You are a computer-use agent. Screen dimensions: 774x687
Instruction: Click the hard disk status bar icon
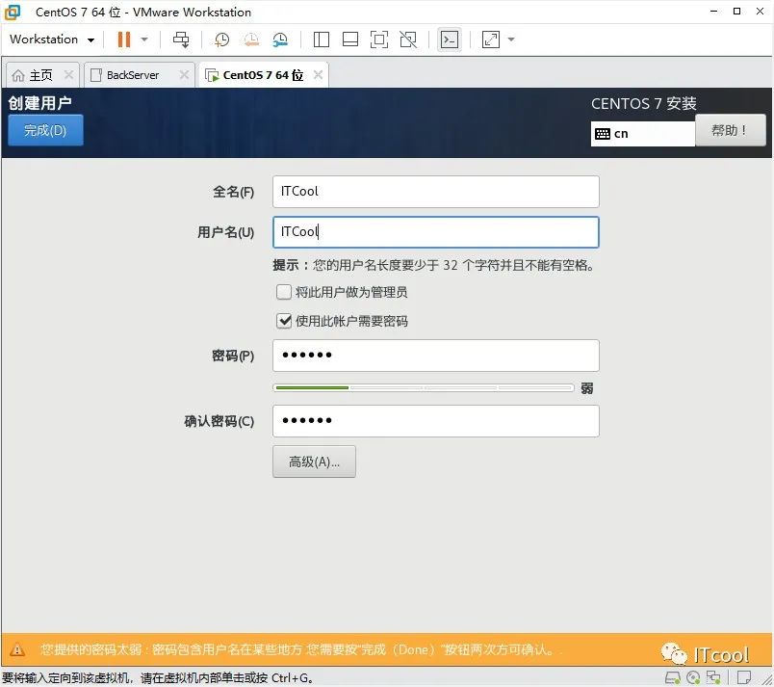point(673,677)
